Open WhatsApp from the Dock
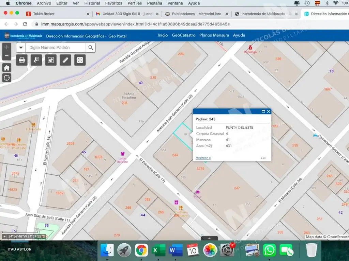Viewport: 349px width, 261px height. 269,250
